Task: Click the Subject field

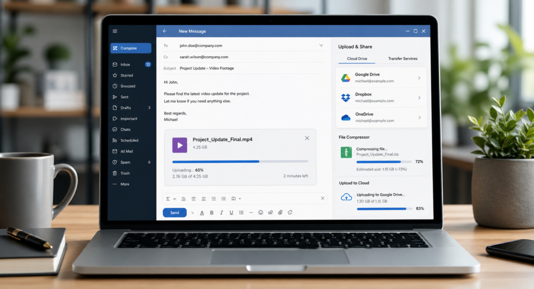Action: tap(244, 68)
